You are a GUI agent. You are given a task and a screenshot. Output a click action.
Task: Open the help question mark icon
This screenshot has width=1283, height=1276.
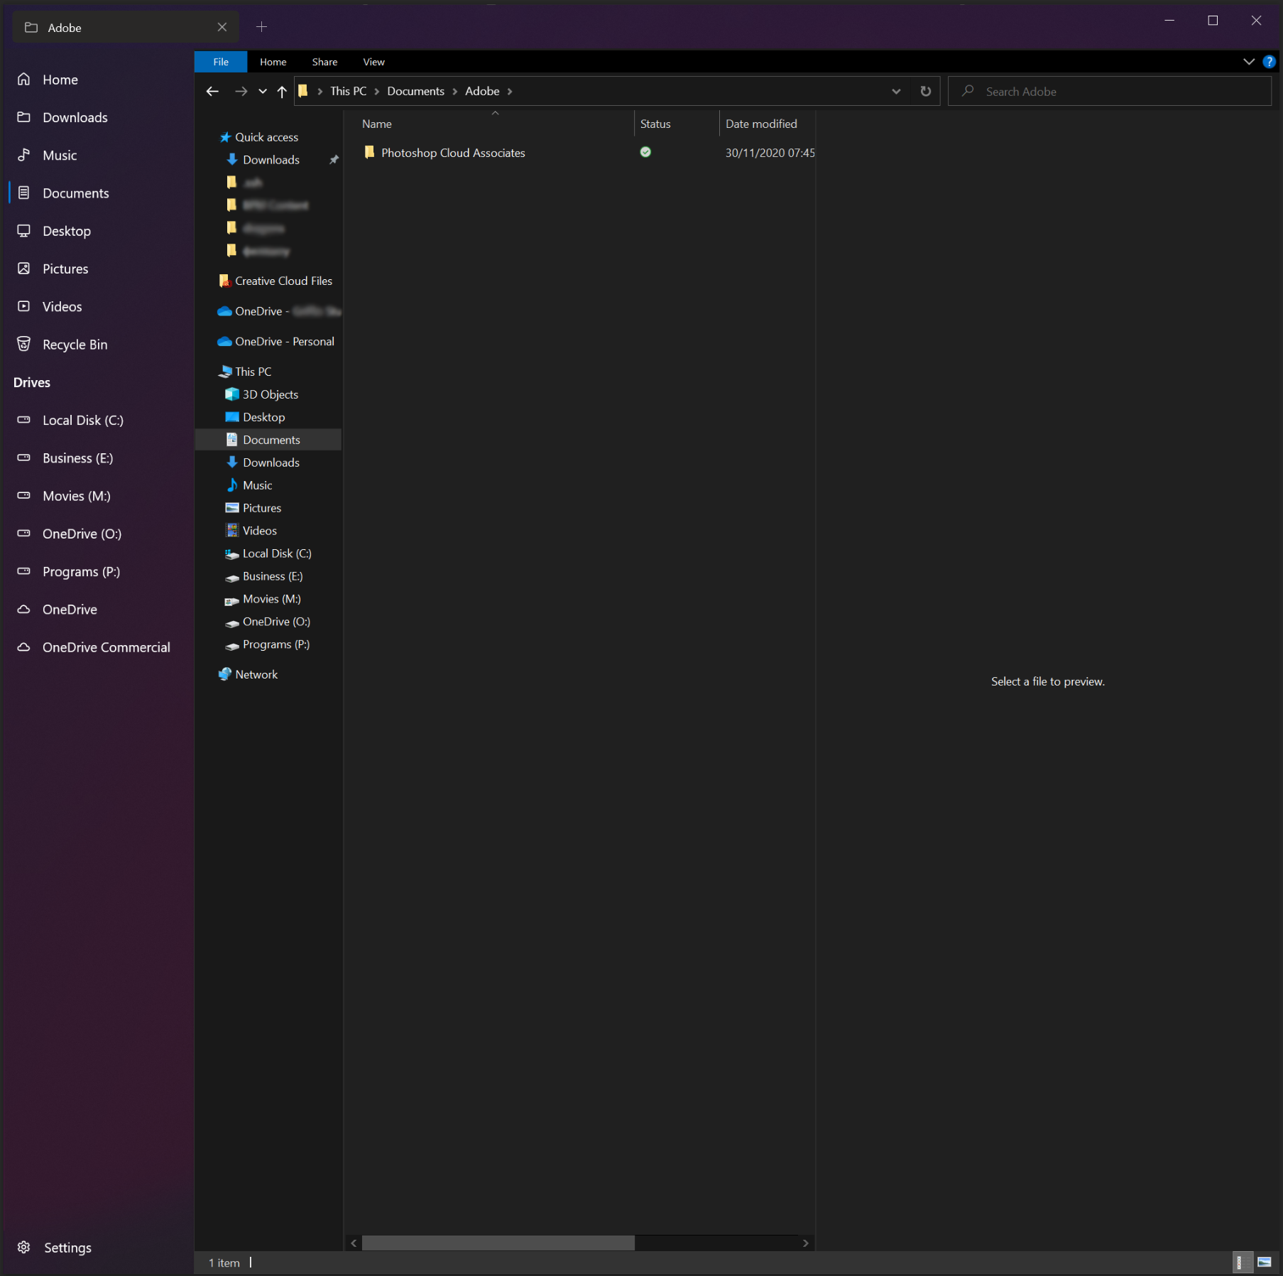(1269, 61)
